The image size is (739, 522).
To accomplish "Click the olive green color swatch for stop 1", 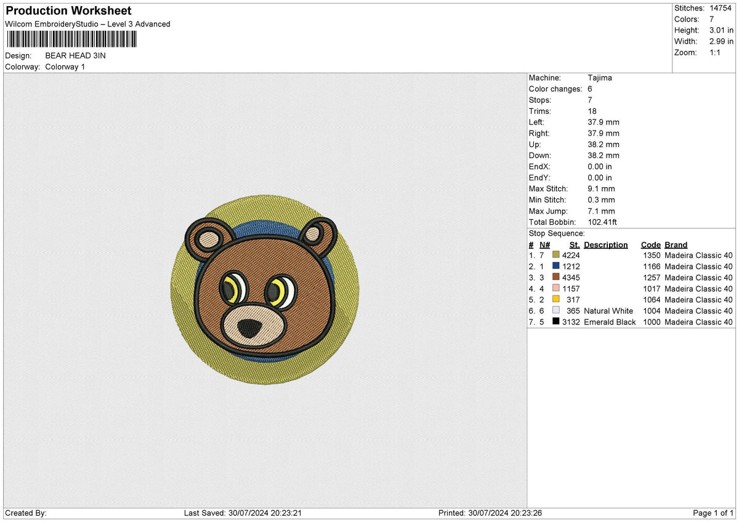I will coord(556,255).
